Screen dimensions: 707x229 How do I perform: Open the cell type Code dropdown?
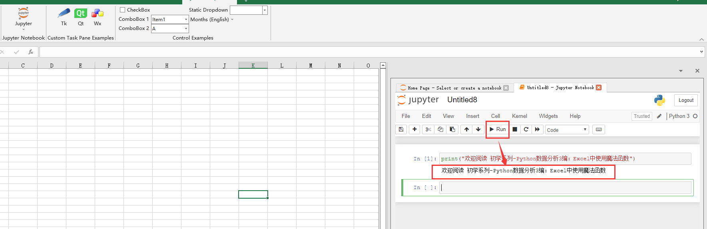(x=567, y=130)
